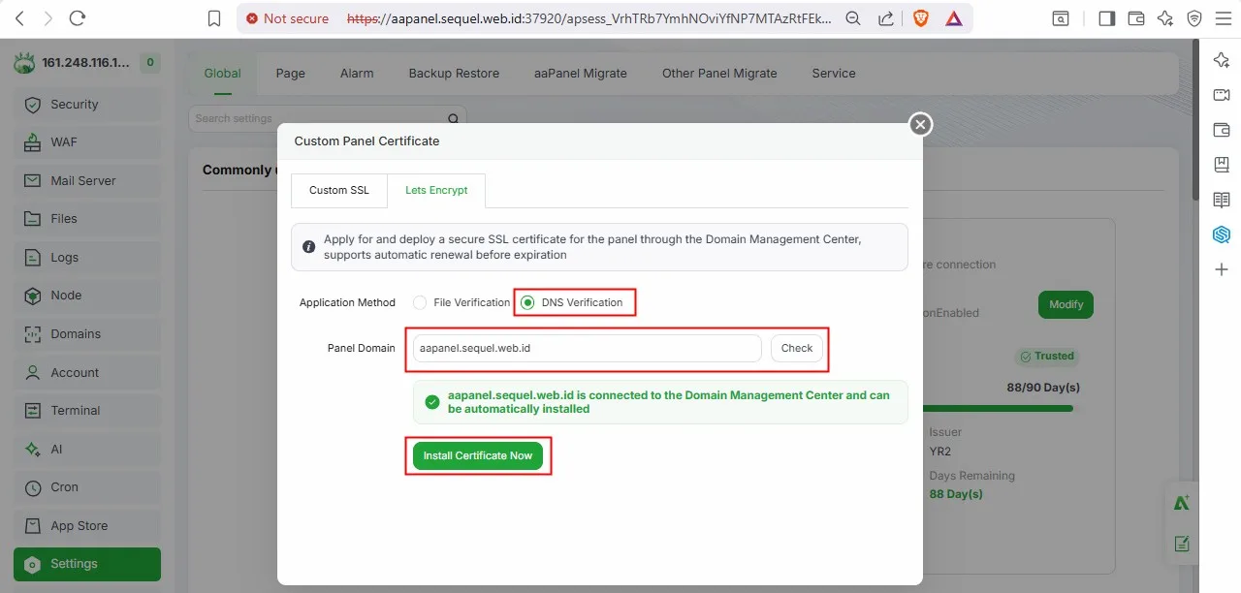Image resolution: width=1241 pixels, height=593 pixels.
Task: Click the Search settings input field
Action: tap(328, 118)
